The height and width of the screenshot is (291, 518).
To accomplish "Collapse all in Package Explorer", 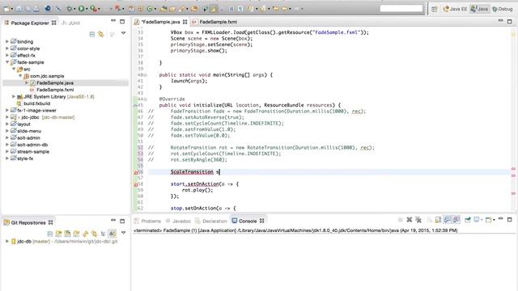I will coord(92,34).
